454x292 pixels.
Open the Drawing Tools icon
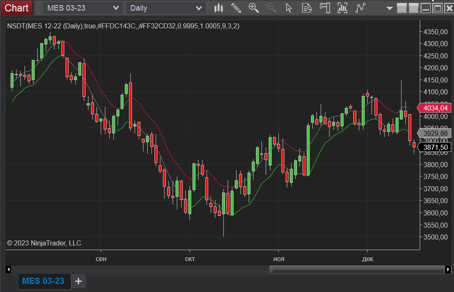pyautogui.click(x=236, y=8)
